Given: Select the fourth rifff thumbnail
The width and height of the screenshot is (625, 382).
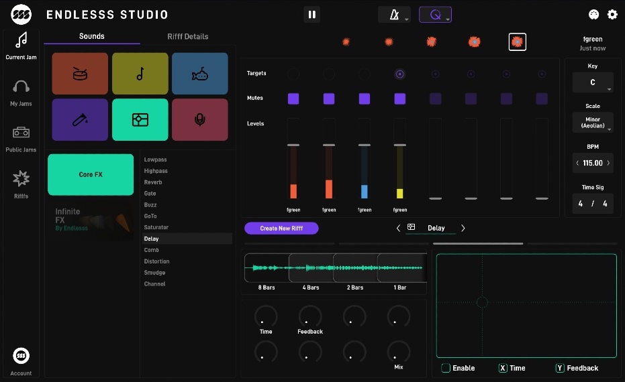Looking at the screenshot, I should [474, 42].
